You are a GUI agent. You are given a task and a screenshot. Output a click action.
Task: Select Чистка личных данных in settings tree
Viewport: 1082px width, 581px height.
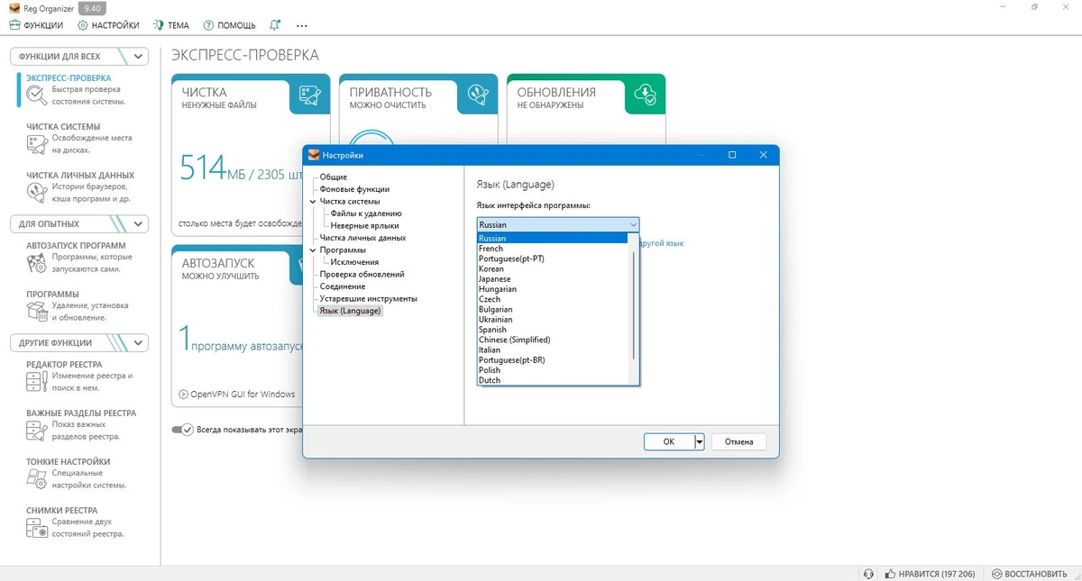[x=362, y=238]
